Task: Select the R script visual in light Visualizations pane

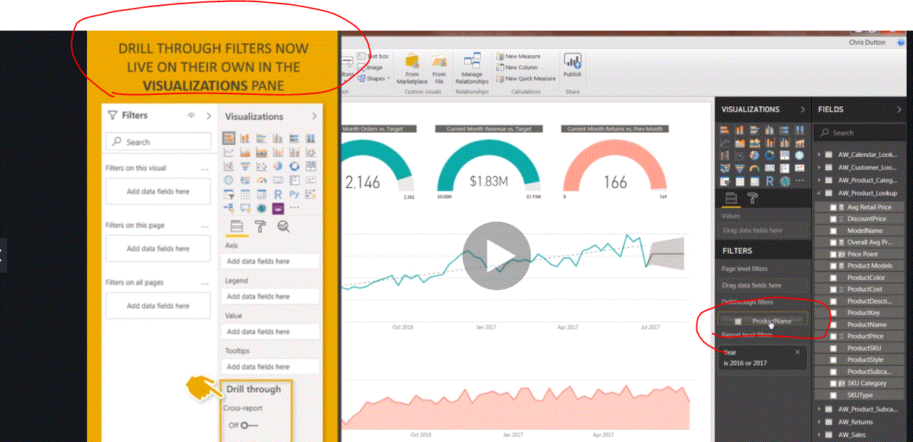Action: click(279, 194)
